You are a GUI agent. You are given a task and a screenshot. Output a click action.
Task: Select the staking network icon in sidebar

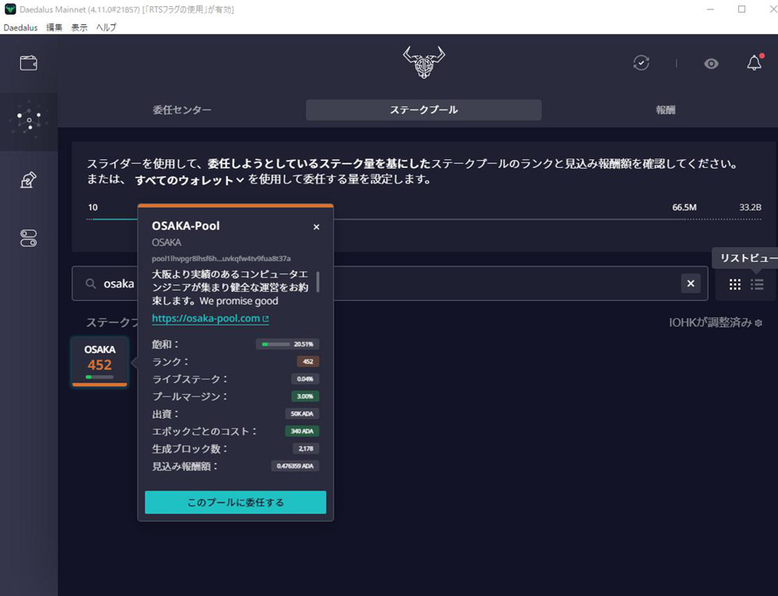click(29, 120)
